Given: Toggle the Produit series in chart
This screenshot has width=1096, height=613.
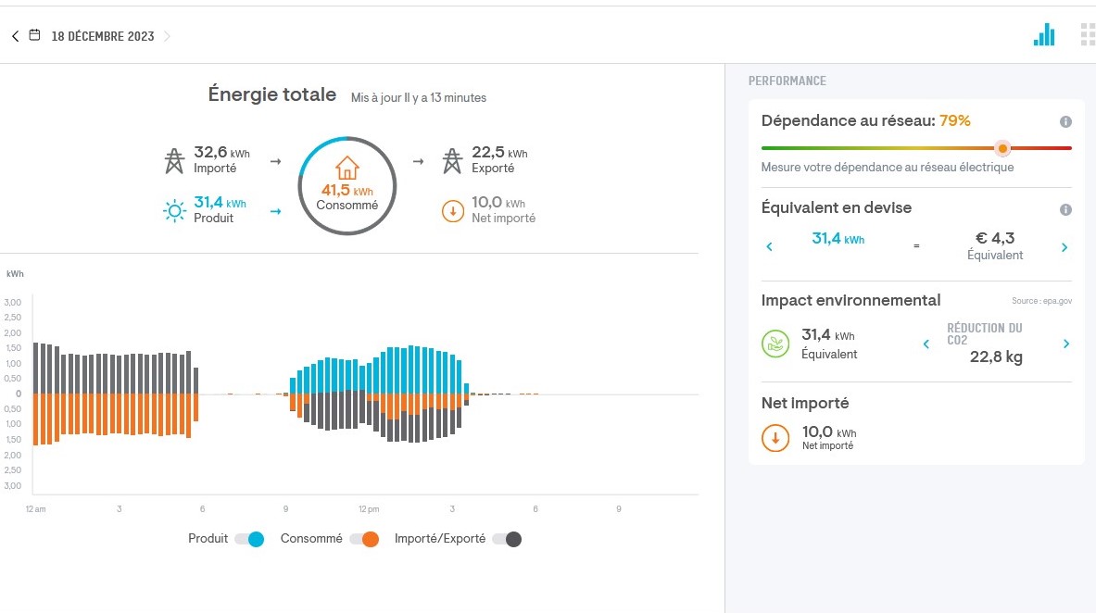Looking at the screenshot, I should pos(249,539).
